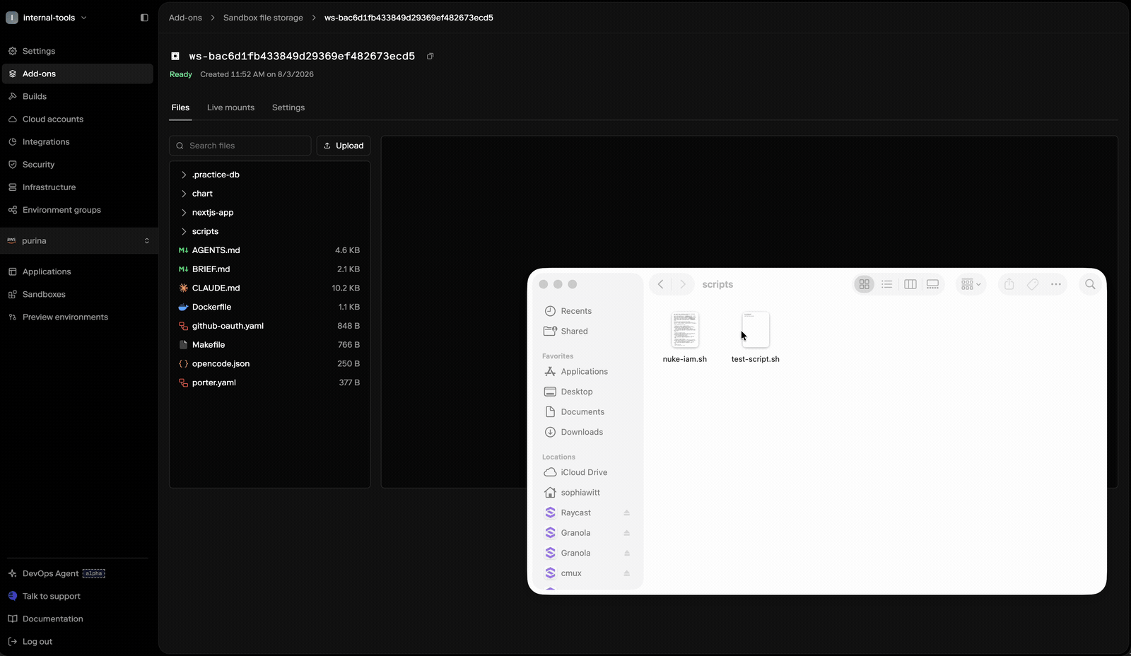
Task: Copy the workspace ID next to title
Action: coord(430,56)
